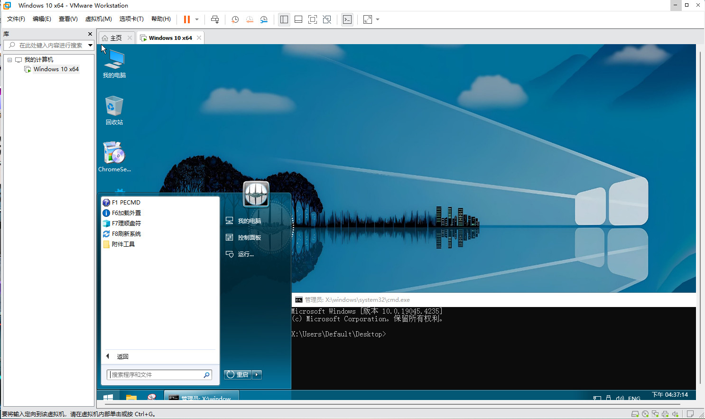Image resolution: width=705 pixels, height=419 pixels.
Task: Click Send Ctrl+Alt+Del toolbar icon
Action: (x=215, y=19)
